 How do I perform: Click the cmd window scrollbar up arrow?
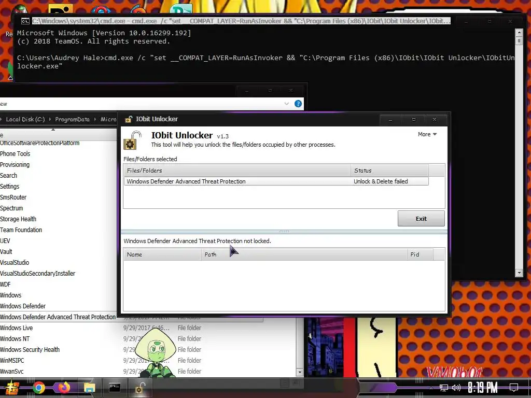tap(519, 33)
